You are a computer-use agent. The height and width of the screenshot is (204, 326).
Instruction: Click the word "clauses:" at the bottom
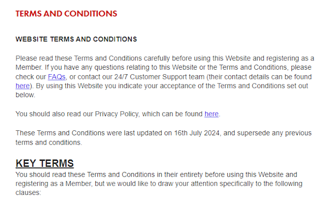click(29, 193)
